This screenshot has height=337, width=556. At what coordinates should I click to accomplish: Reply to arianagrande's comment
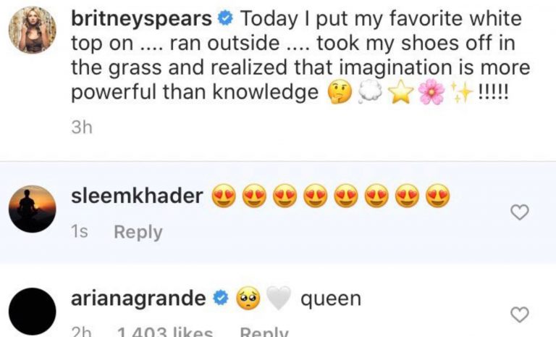(264, 332)
